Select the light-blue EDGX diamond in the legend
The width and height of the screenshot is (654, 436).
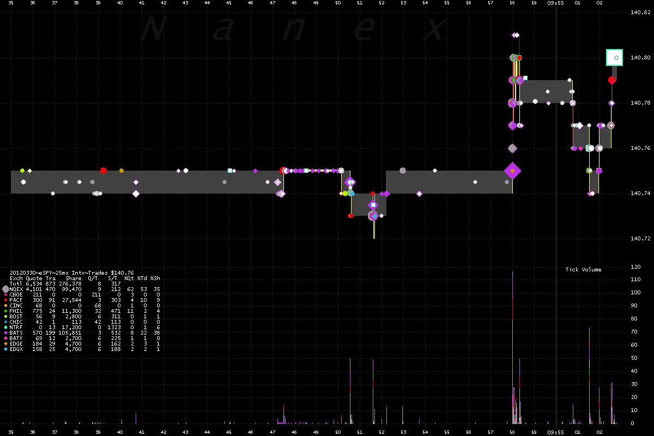[x=5, y=349]
